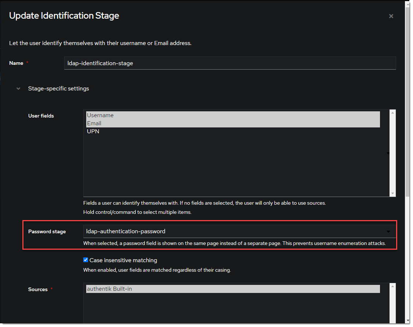413x327 pixels.
Task: Click the Sources list scrollbar
Action: [392, 304]
